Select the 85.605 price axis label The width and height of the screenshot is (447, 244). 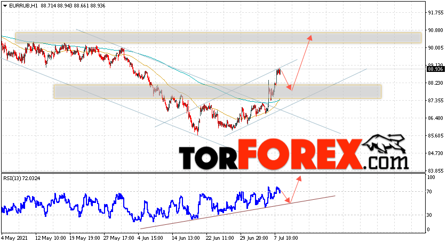click(436, 136)
